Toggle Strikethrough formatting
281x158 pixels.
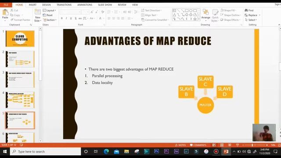point(80,18)
